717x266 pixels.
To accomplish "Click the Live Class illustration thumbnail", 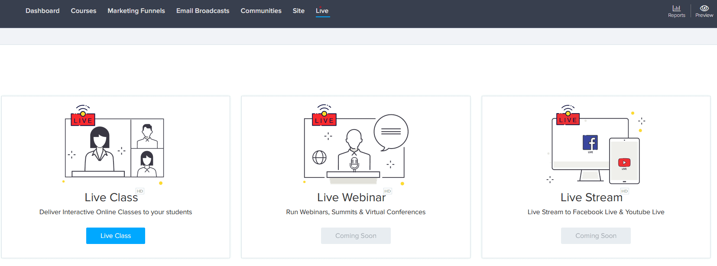I will click(x=114, y=145).
